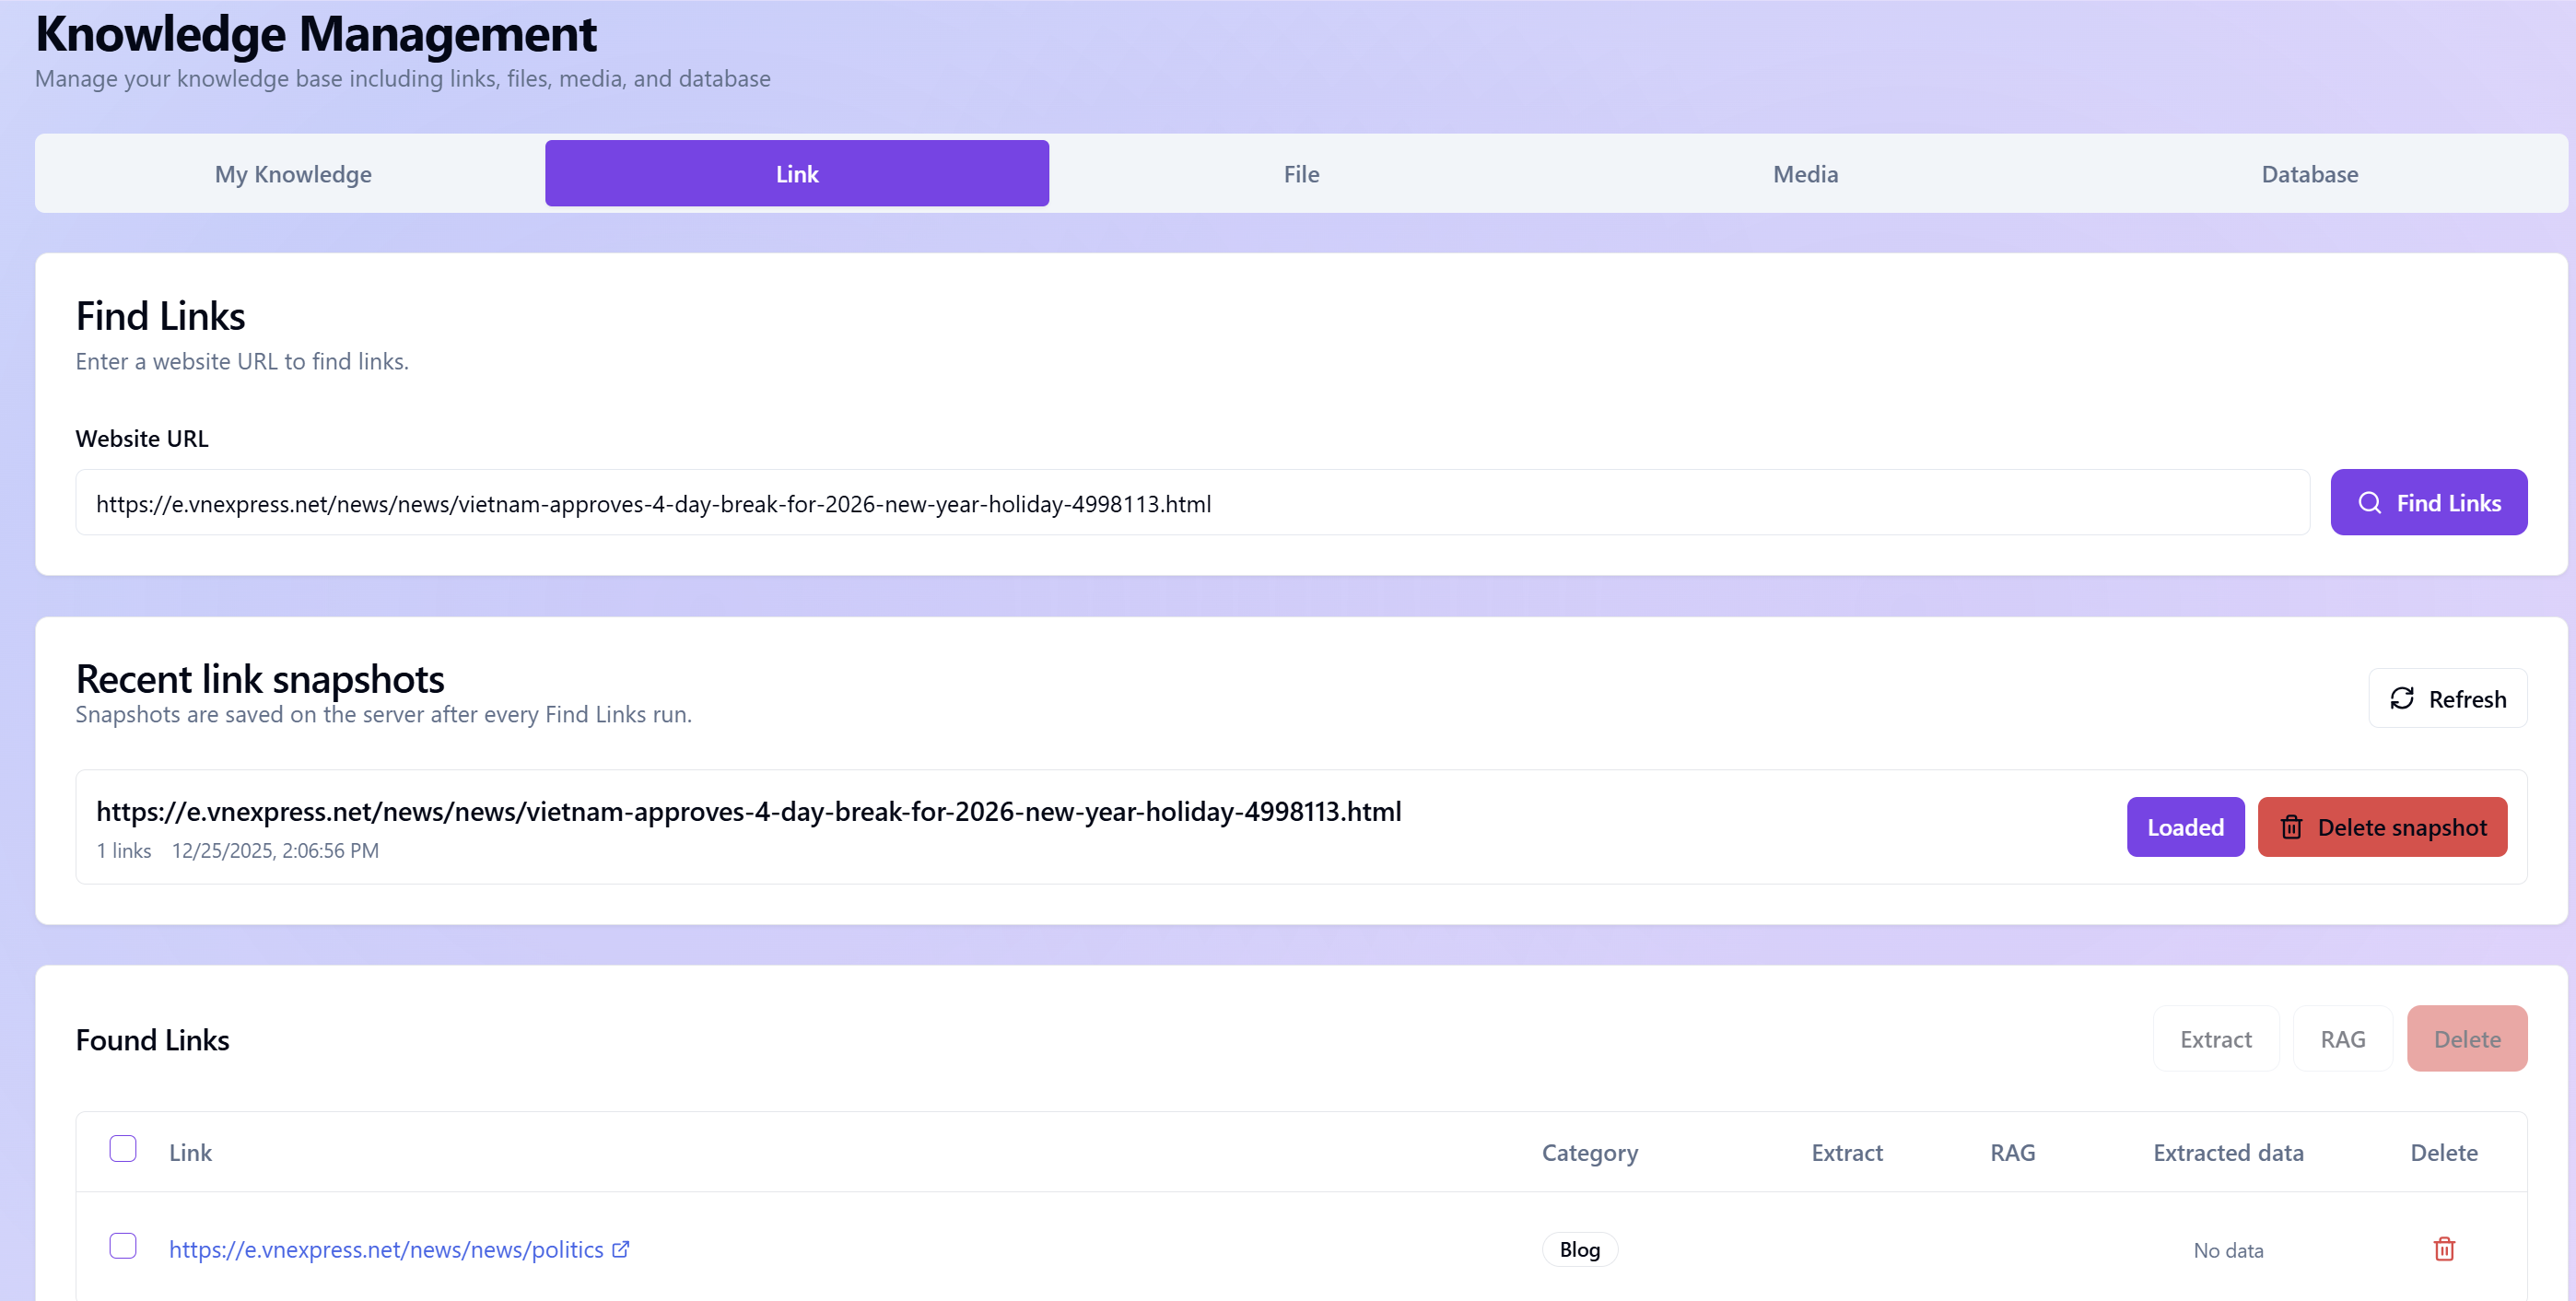Click the magnifier icon in Find Links button
The width and height of the screenshot is (2576, 1301).
click(x=2369, y=502)
